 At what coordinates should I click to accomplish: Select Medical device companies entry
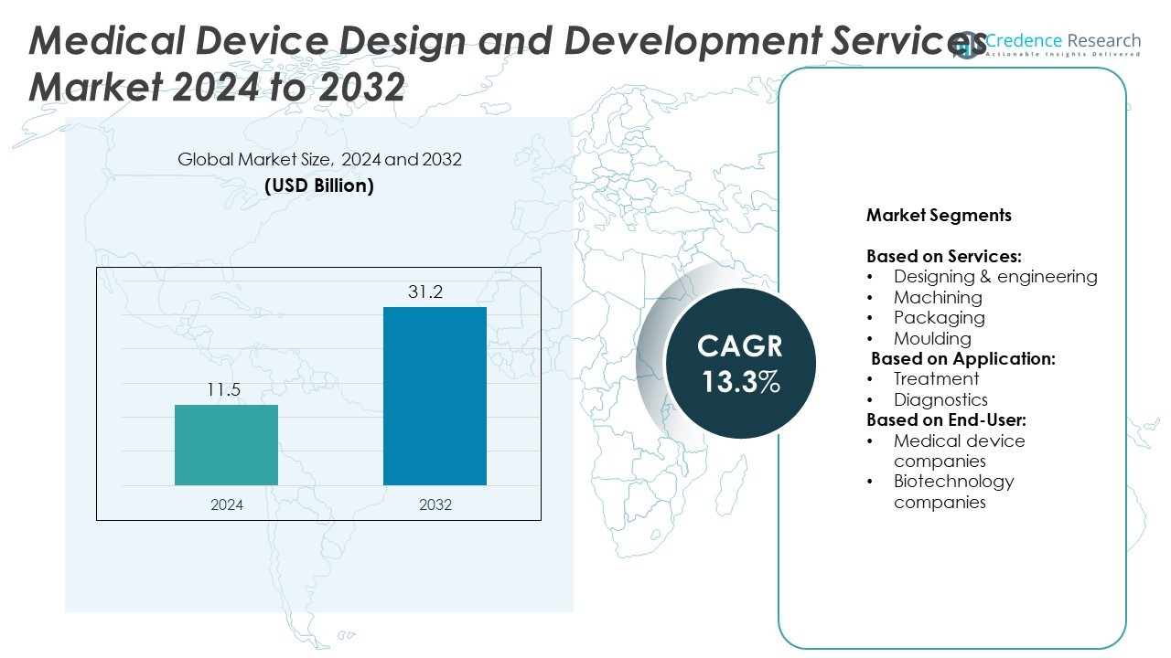point(959,451)
